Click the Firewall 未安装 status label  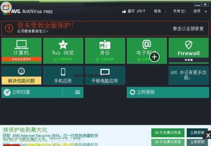point(188,60)
